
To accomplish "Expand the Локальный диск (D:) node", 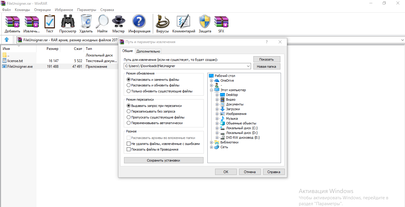I will coord(217,133).
